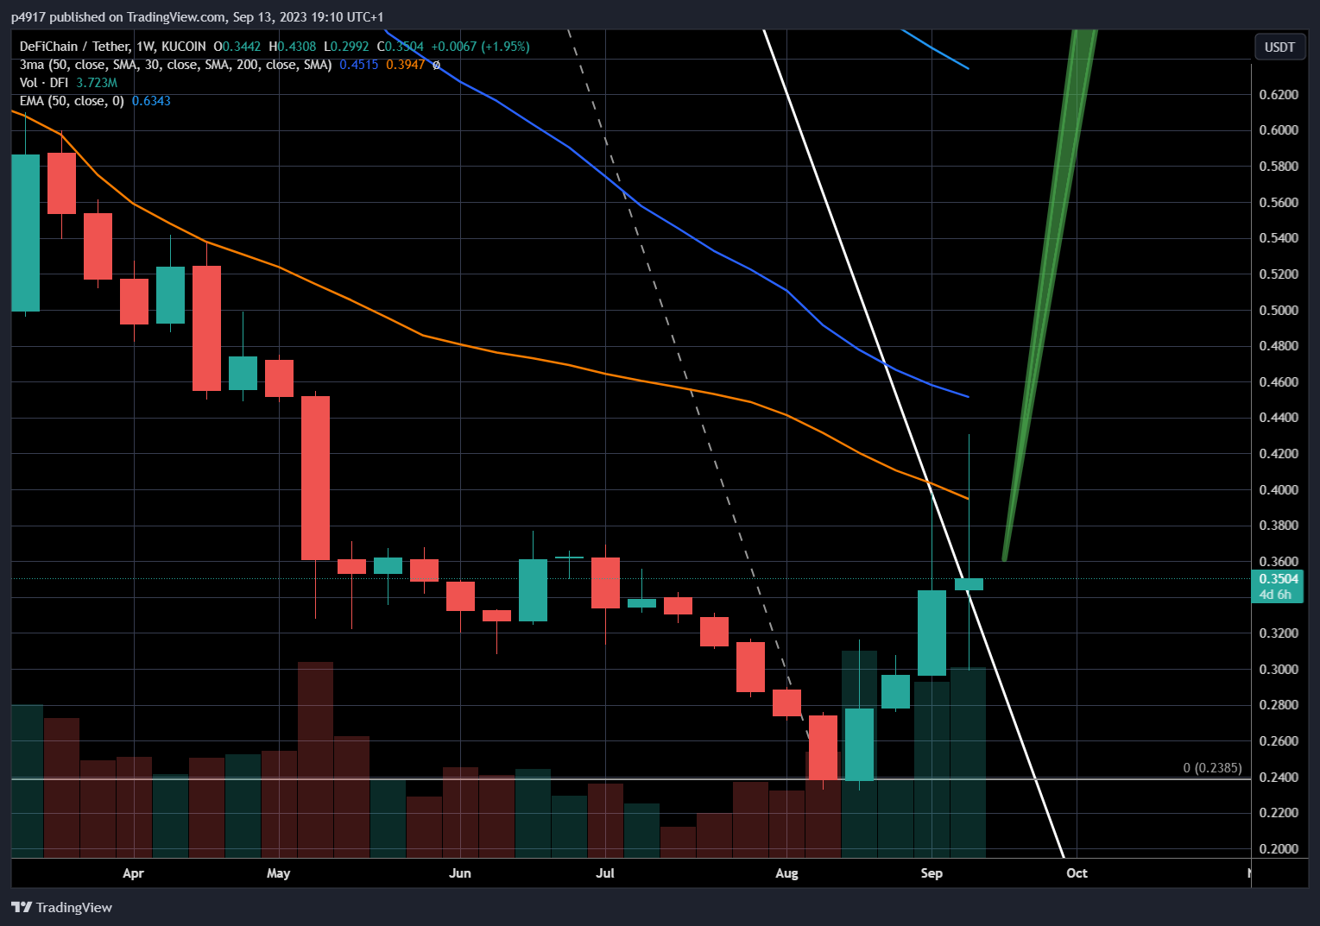Click the 0.2800 price axis label
Image resolution: width=1320 pixels, height=926 pixels.
pyautogui.click(x=1279, y=705)
